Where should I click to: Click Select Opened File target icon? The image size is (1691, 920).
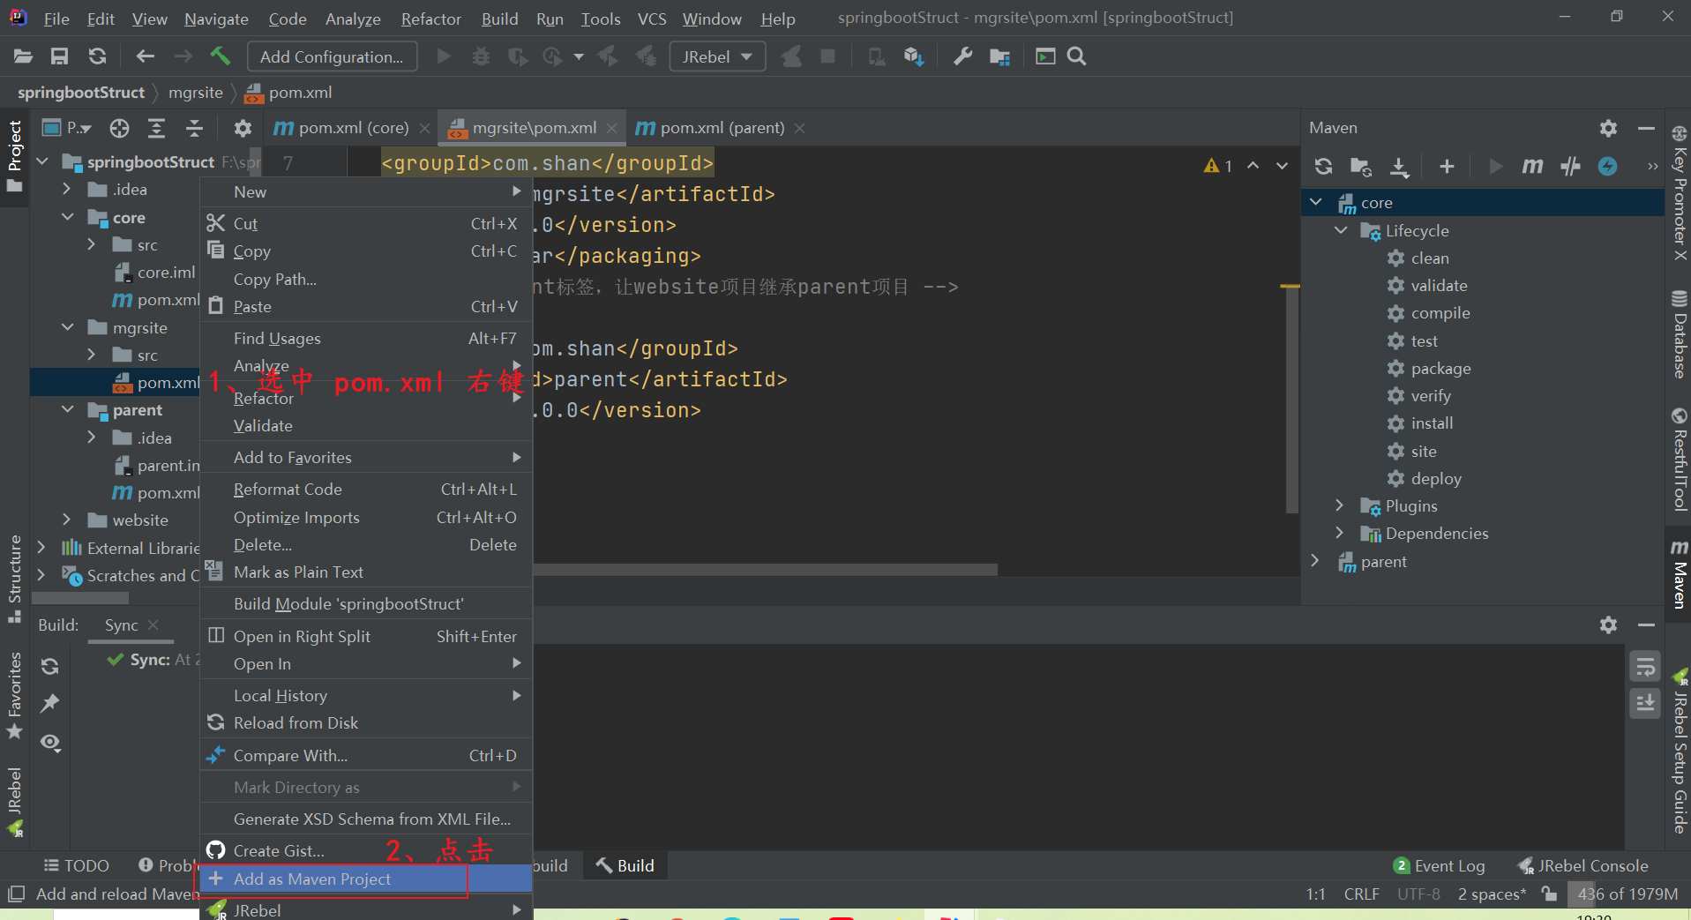point(119,129)
